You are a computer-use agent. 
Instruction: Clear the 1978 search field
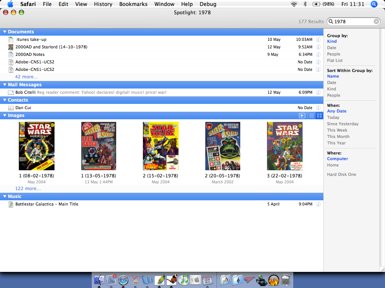click(x=376, y=21)
